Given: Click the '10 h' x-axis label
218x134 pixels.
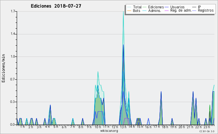Looking at the screenshot, I should coord(98,127).
